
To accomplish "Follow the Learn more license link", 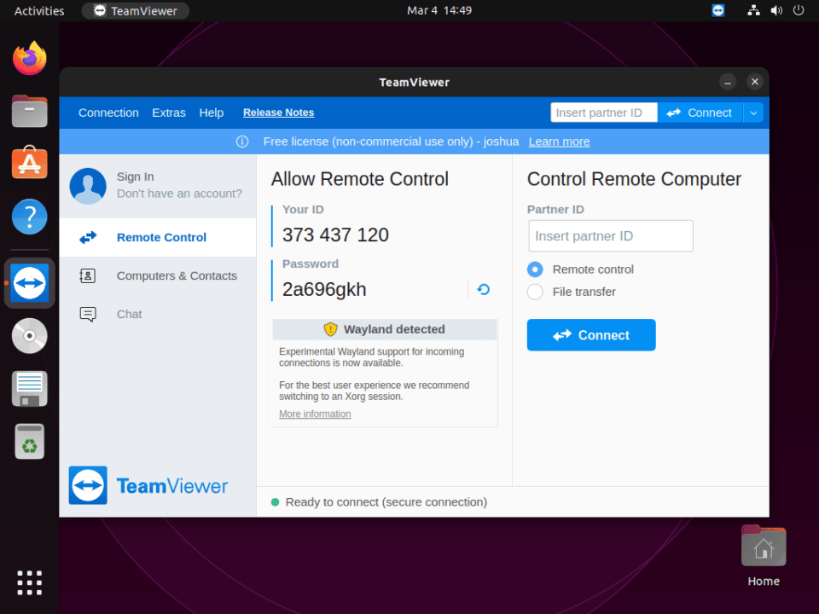I will (x=559, y=142).
